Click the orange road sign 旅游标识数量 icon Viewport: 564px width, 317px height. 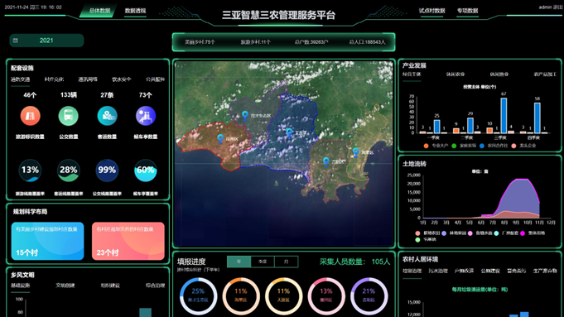[30, 116]
